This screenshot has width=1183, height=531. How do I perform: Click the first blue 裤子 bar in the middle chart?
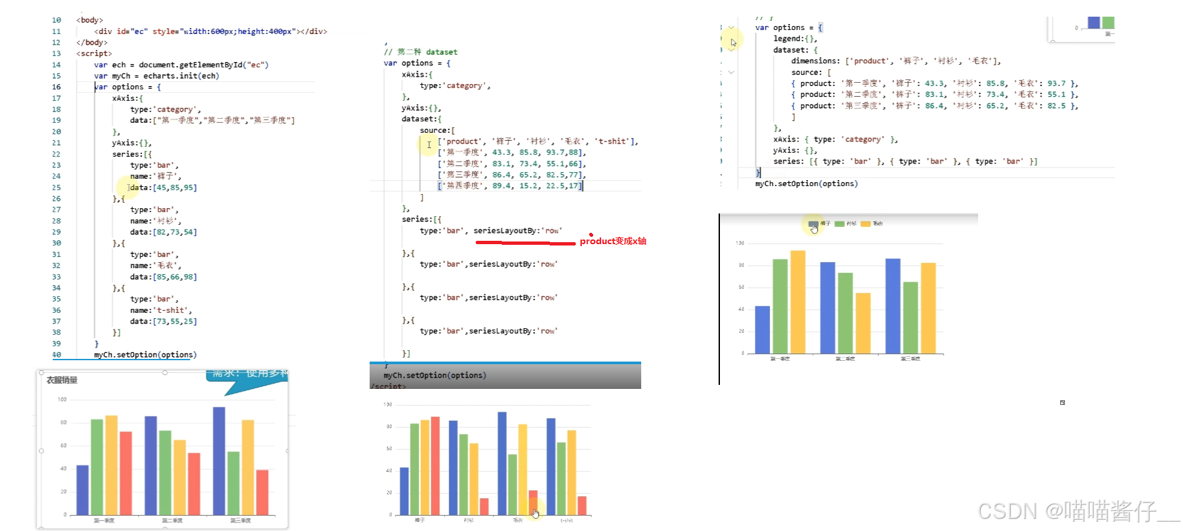404,491
